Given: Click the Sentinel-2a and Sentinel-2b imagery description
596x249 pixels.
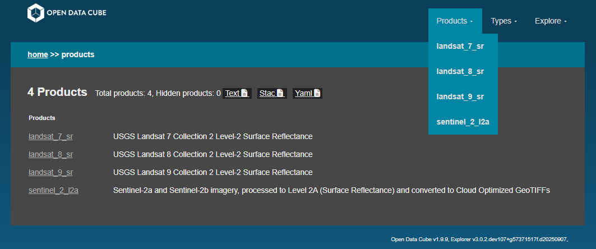Looking at the screenshot, I should (331, 191).
